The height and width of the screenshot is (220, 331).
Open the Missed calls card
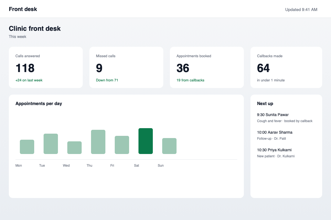tap(126, 67)
